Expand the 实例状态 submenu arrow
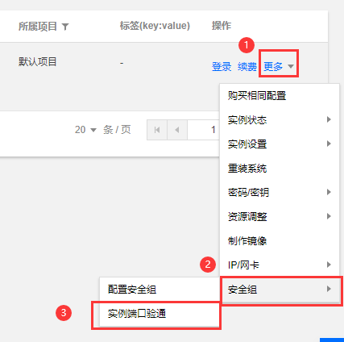Screen dimensions: 344x342 point(329,119)
